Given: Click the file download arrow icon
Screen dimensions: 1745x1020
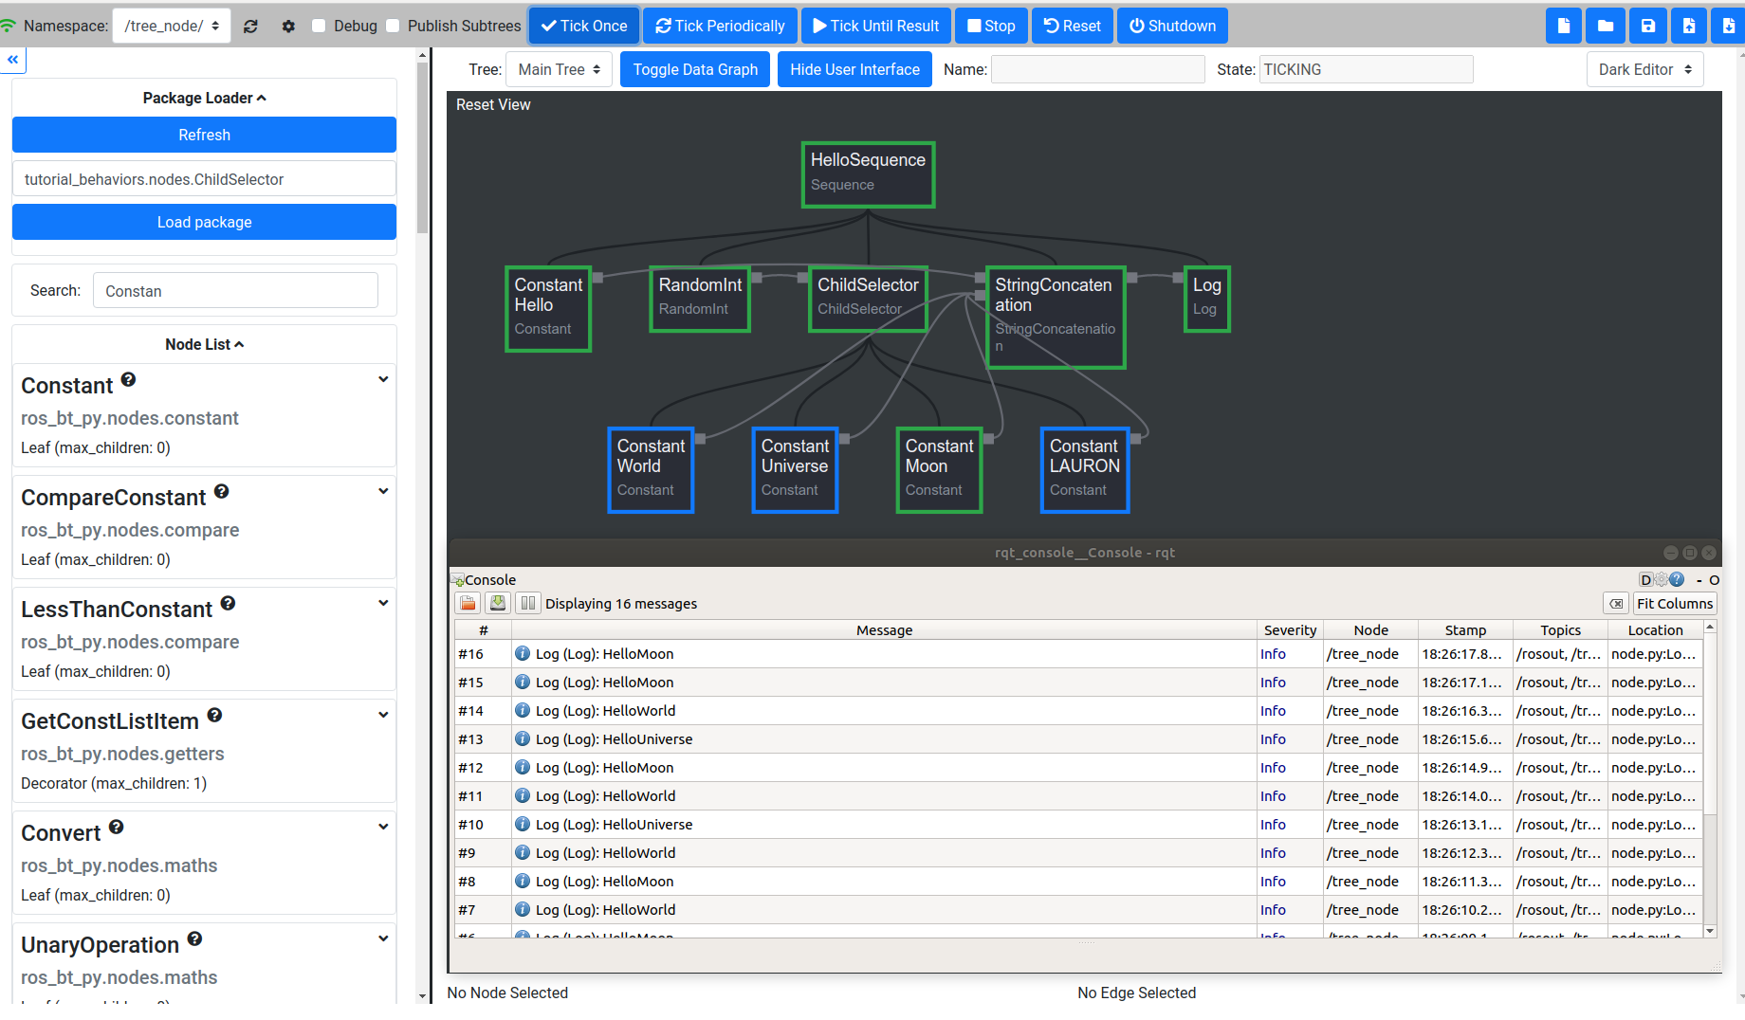Looking at the screenshot, I should (1728, 26).
